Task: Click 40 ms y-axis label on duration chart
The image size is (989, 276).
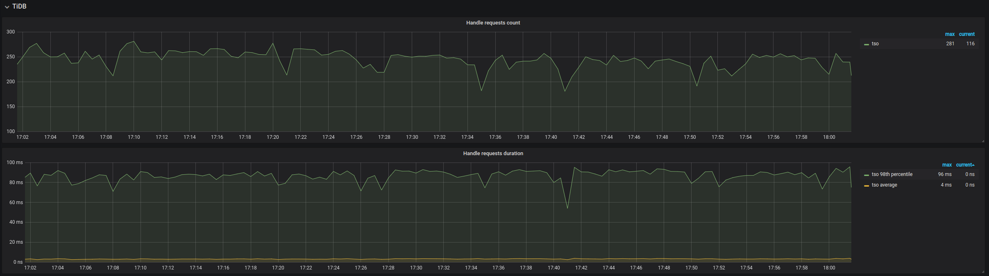Action: [16, 222]
